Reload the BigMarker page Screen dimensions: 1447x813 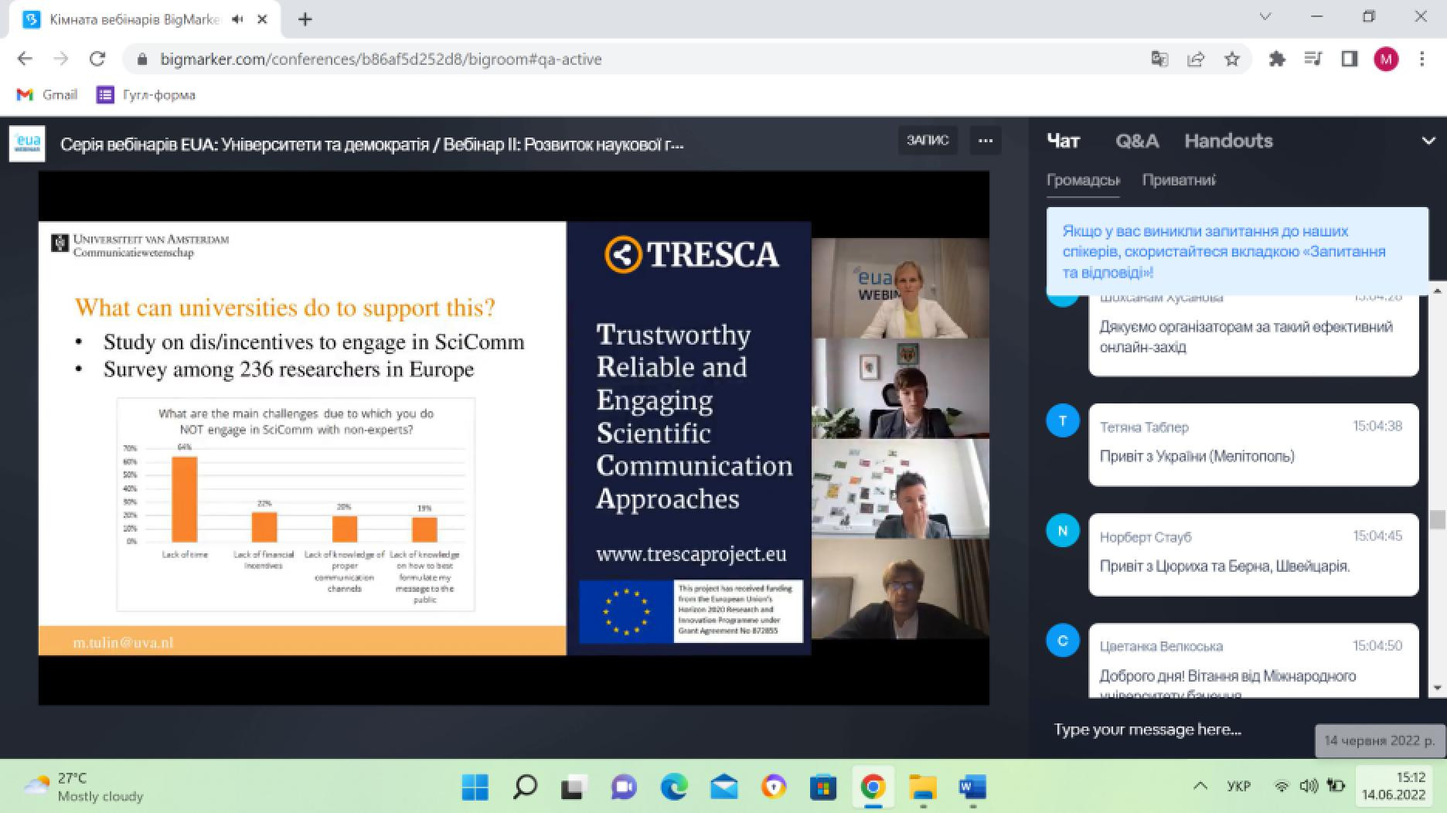click(97, 59)
